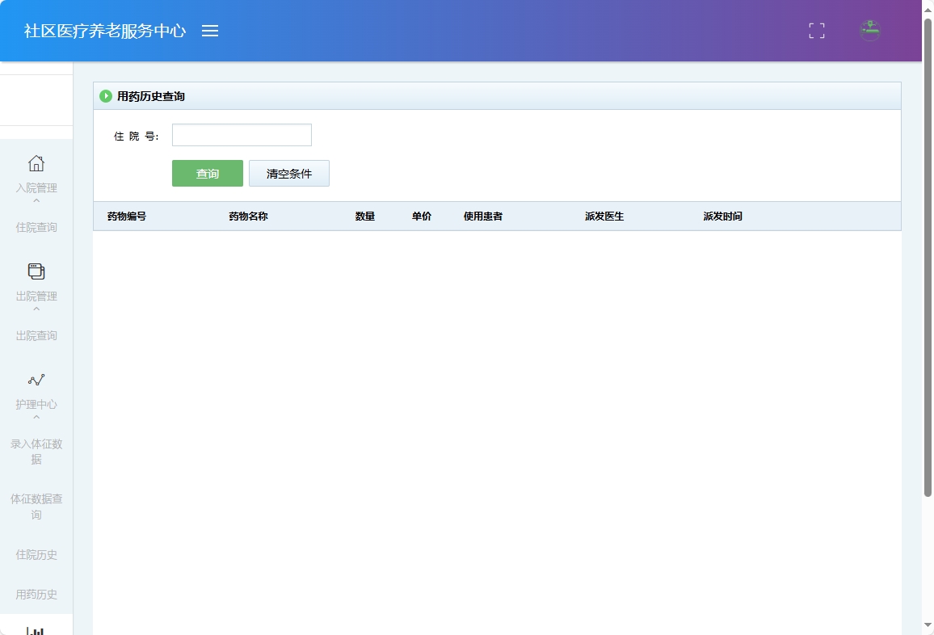This screenshot has height=635, width=934.
Task: Select the 出院管理 documents icon
Action: [x=36, y=273]
